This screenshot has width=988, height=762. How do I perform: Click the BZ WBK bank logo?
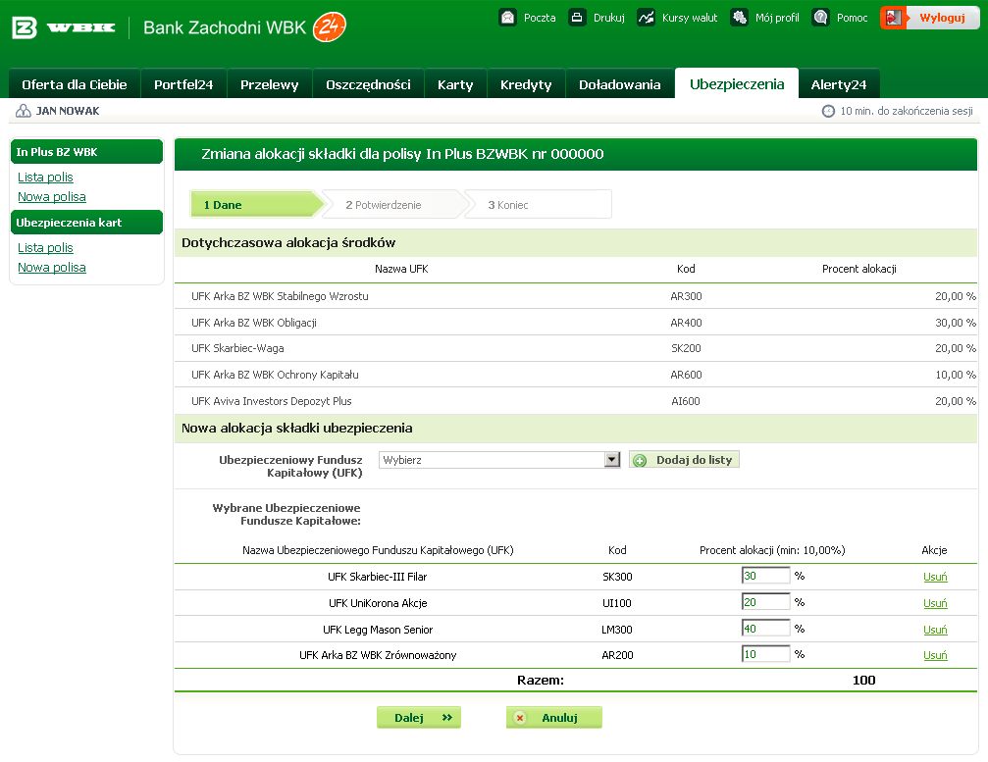point(64,27)
